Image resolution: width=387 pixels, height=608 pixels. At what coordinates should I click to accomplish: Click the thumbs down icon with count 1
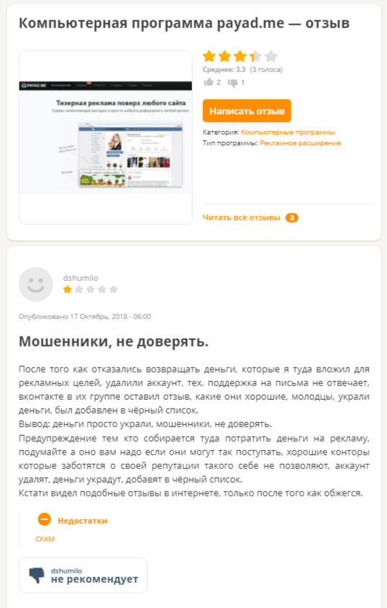232,83
